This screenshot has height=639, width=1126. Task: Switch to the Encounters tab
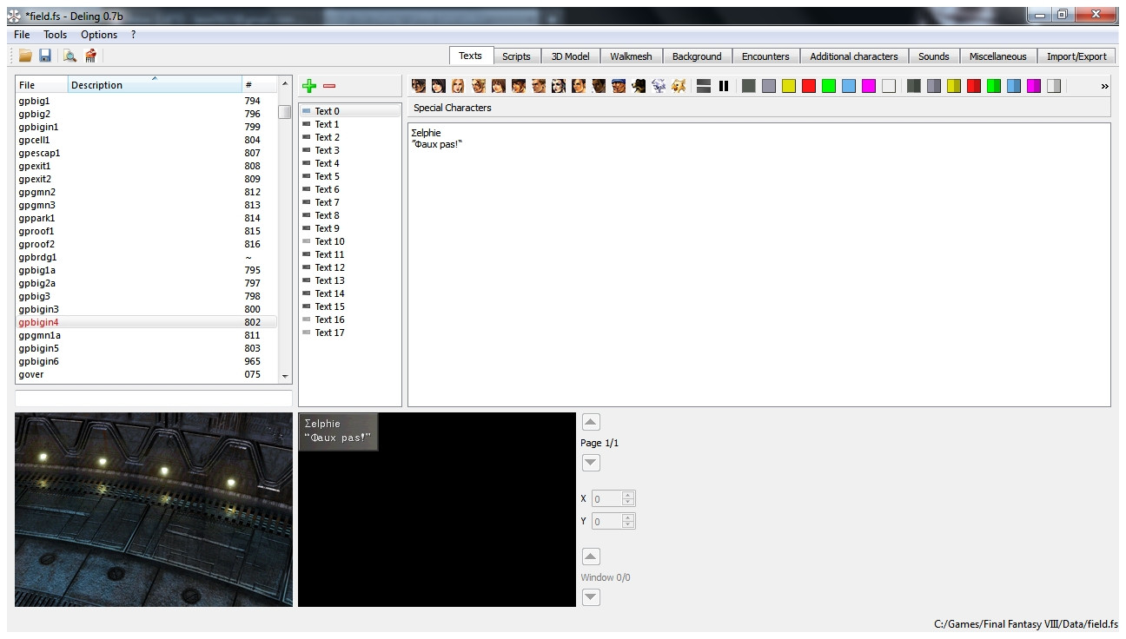click(x=765, y=56)
